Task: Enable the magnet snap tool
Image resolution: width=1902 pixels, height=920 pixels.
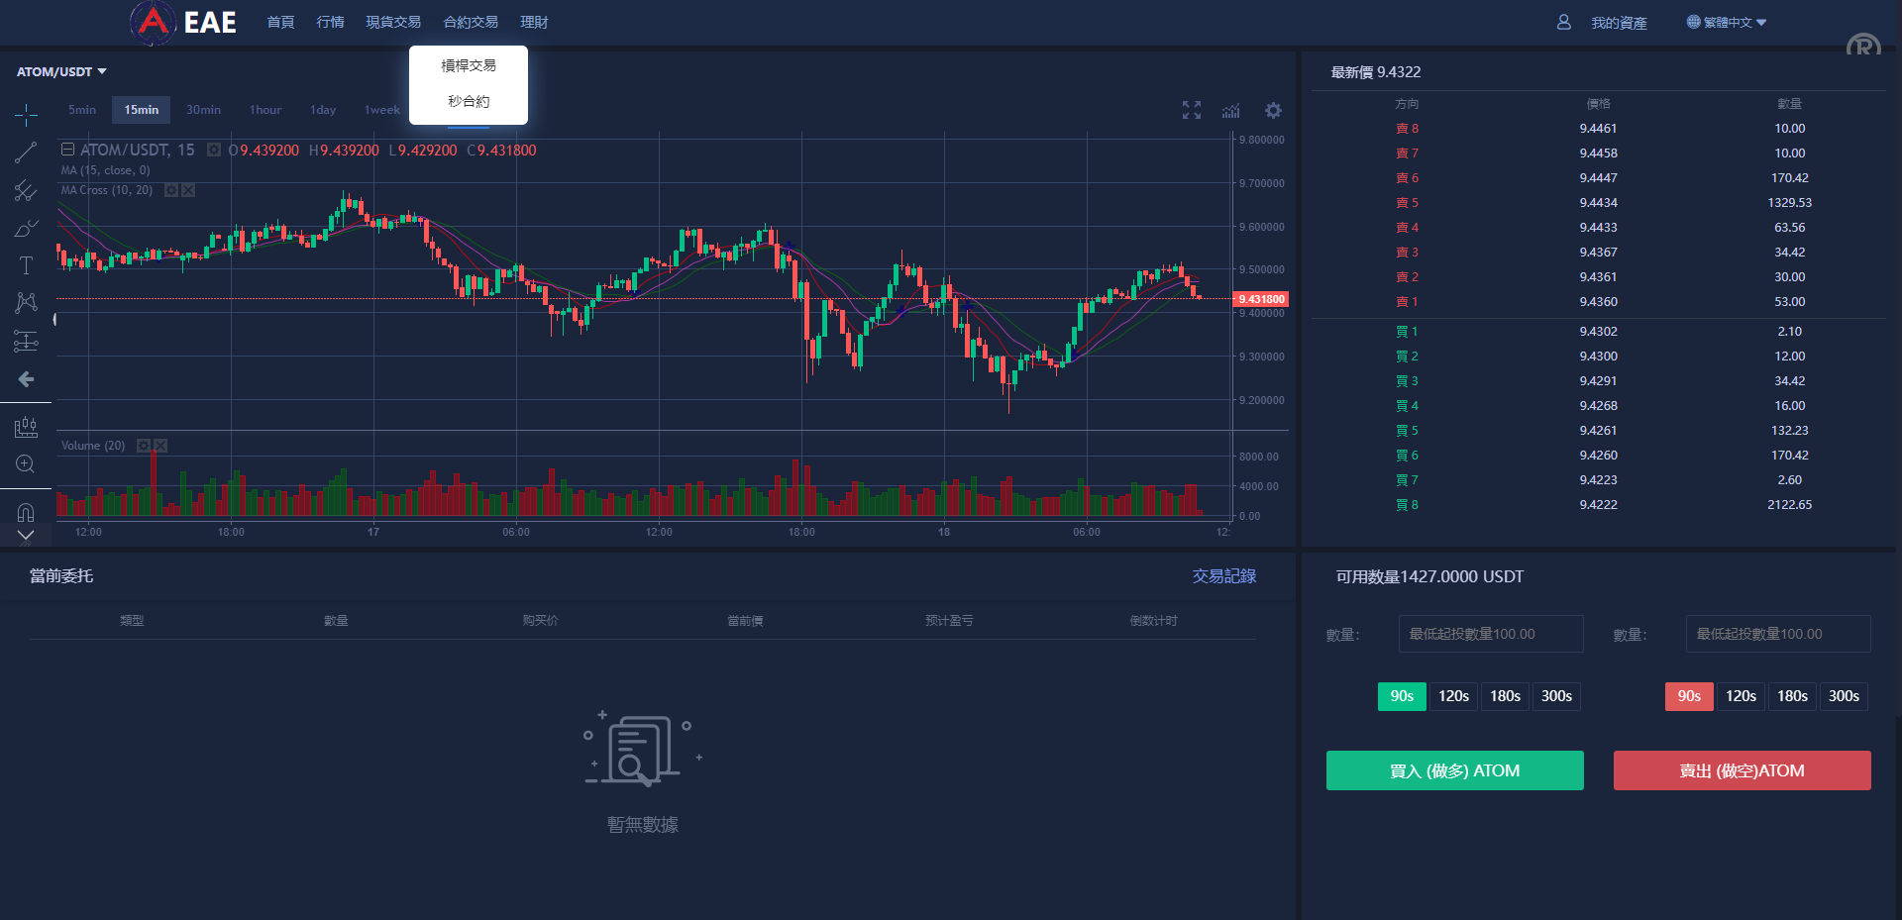Action: [x=26, y=510]
